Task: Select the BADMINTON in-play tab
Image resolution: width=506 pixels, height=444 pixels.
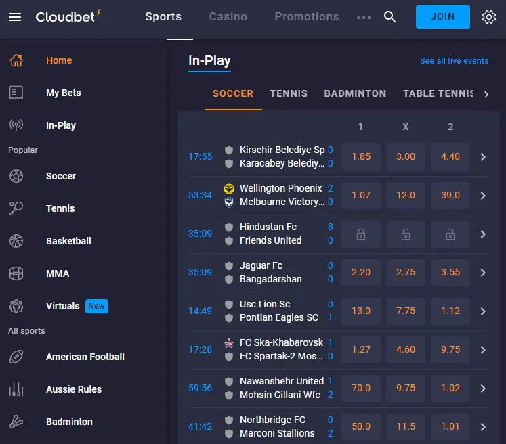Action: 355,93
